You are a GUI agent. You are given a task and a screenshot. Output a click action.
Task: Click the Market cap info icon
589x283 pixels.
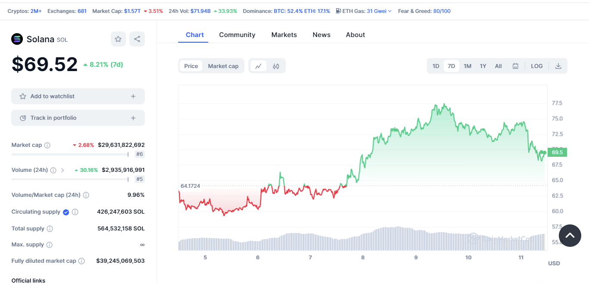(x=47, y=145)
